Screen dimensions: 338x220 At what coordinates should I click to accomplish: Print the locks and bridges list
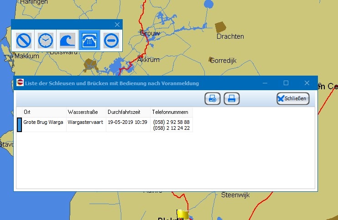pyautogui.click(x=231, y=98)
